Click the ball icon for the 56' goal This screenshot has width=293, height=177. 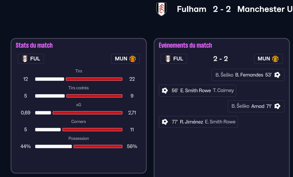[165, 90]
